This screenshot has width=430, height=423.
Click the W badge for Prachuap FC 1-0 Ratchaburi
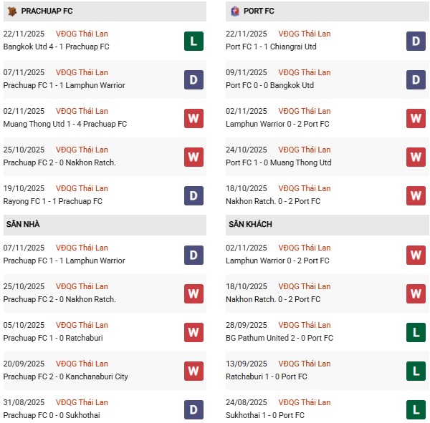click(193, 332)
